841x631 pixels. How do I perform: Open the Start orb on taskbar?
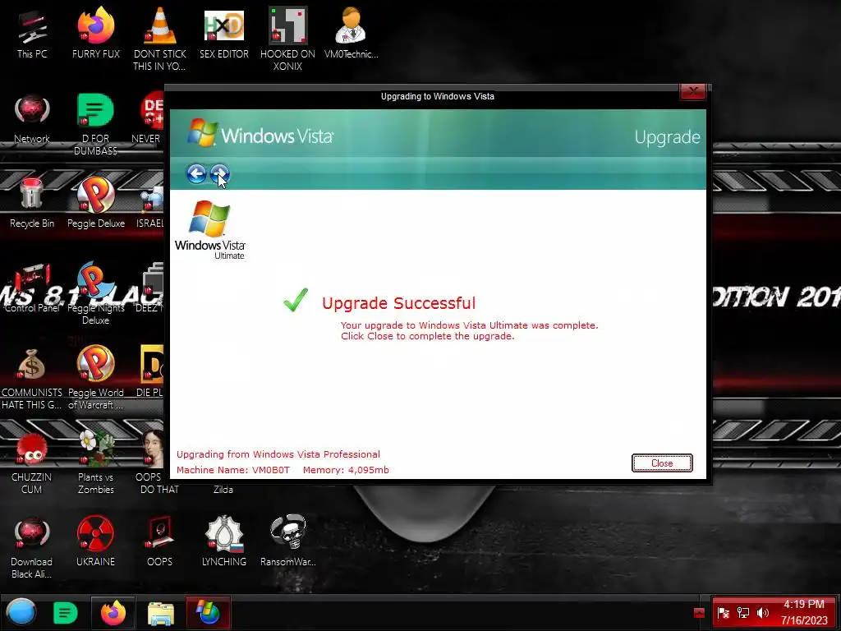pos(21,613)
